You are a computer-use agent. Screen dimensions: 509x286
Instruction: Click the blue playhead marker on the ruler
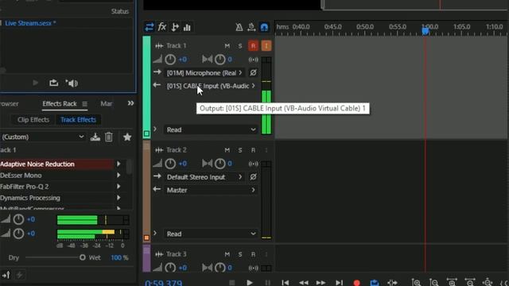point(425,31)
